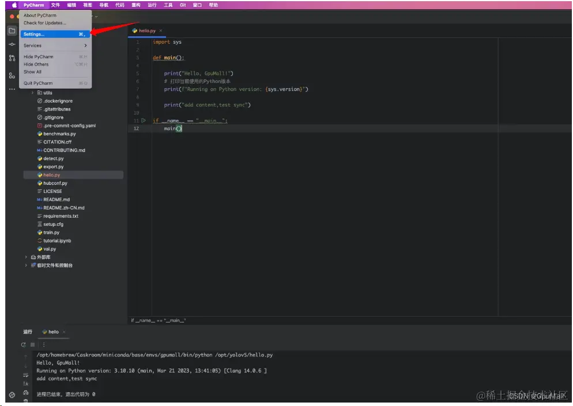Open the Commit tool window icon
The width and height of the screenshot is (573, 406).
pyautogui.click(x=12, y=44)
